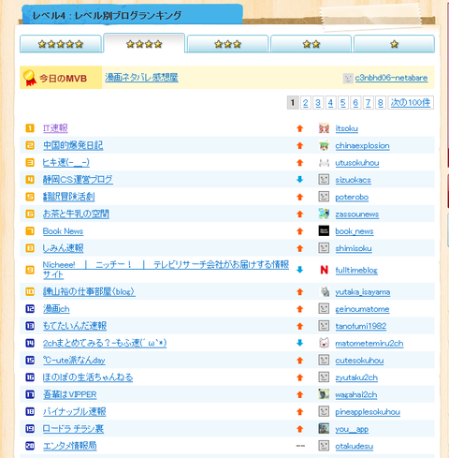Open ヒキ速(-_-) blog link
Image resolution: width=449 pixels, height=458 pixels.
(66, 162)
